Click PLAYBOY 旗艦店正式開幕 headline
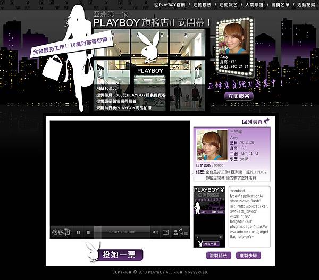The width and height of the screenshot is (319, 280). (152, 22)
